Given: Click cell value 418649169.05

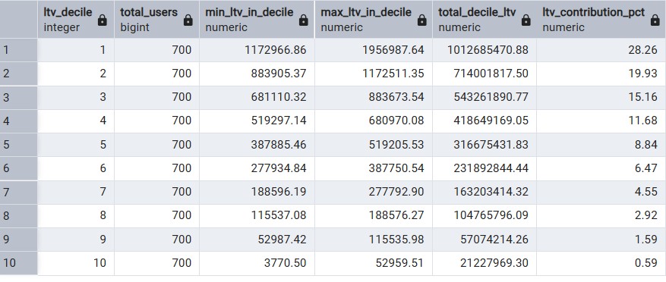Looking at the screenshot, I should click(491, 121).
